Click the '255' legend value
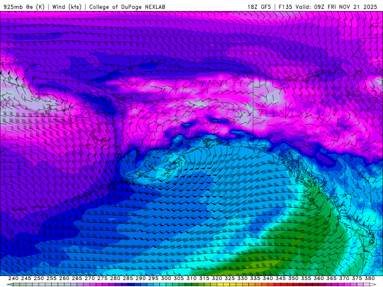This screenshot has width=383, height=287. (51, 278)
